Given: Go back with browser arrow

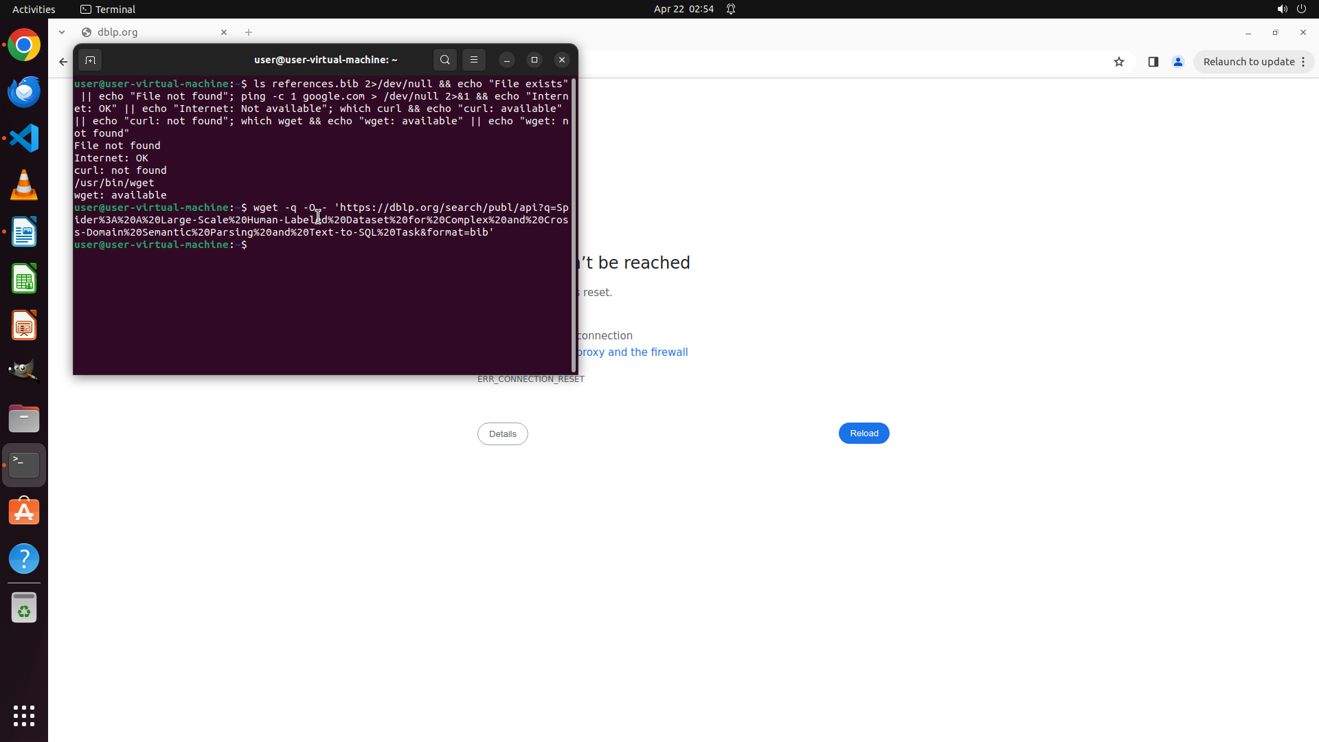Looking at the screenshot, I should [x=63, y=62].
